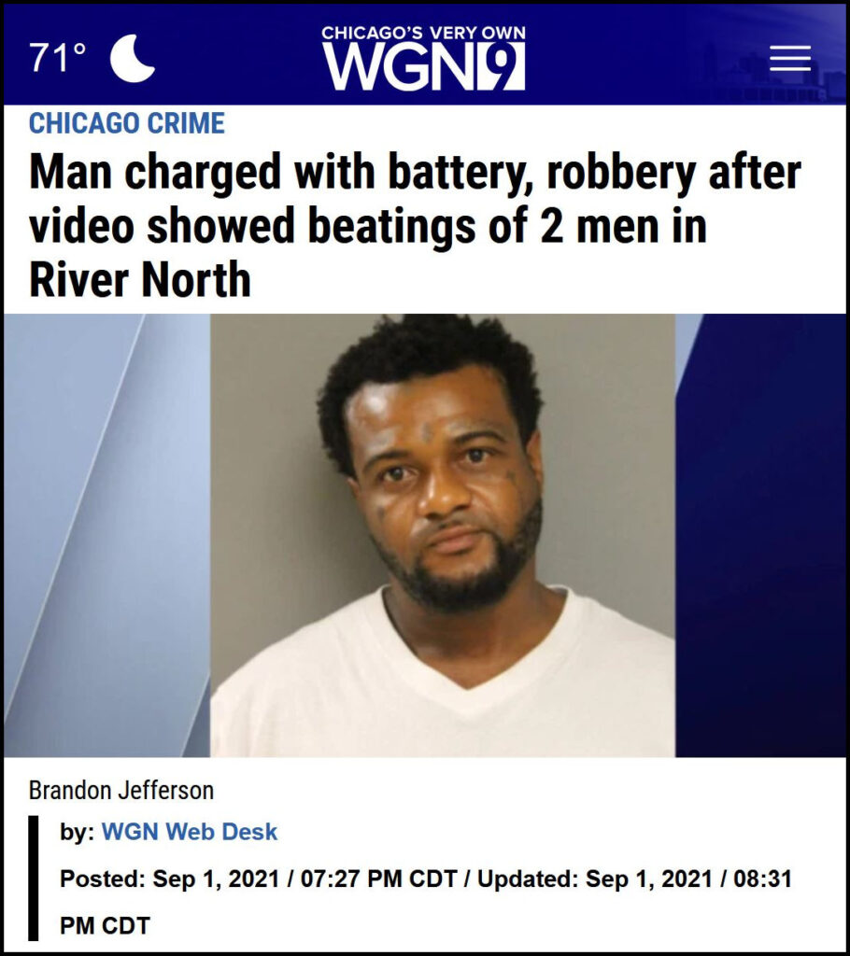
Task: Click the WGN Web Desk author link
Action: pyautogui.click(x=190, y=832)
